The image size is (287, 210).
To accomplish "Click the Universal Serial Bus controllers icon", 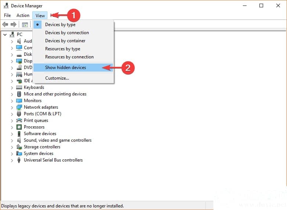I will pos(19,160).
